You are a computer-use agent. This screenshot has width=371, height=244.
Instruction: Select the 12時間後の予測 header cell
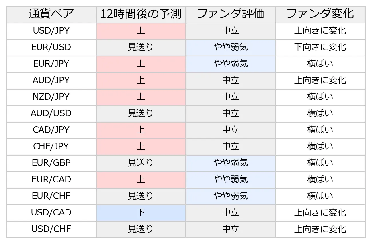coord(141,15)
